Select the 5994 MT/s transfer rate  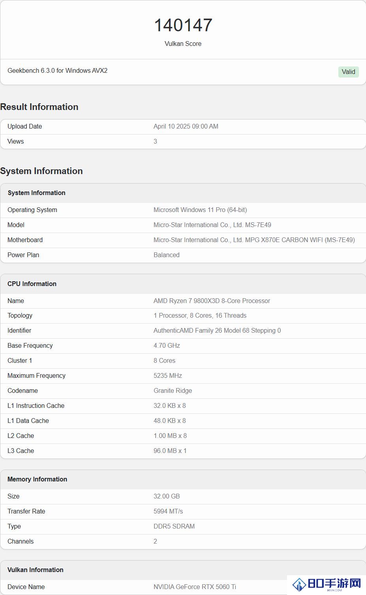(168, 511)
